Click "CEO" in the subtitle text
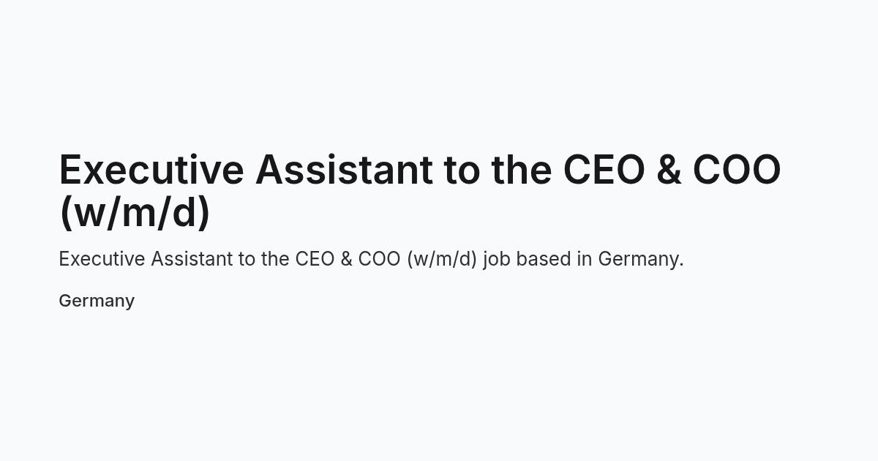 point(315,259)
